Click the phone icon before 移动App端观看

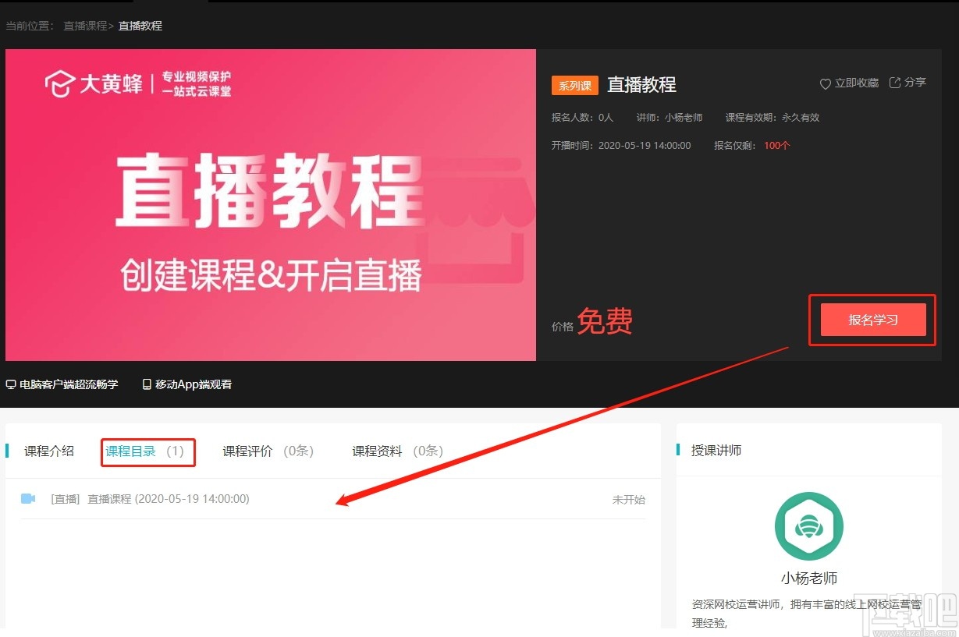(145, 384)
